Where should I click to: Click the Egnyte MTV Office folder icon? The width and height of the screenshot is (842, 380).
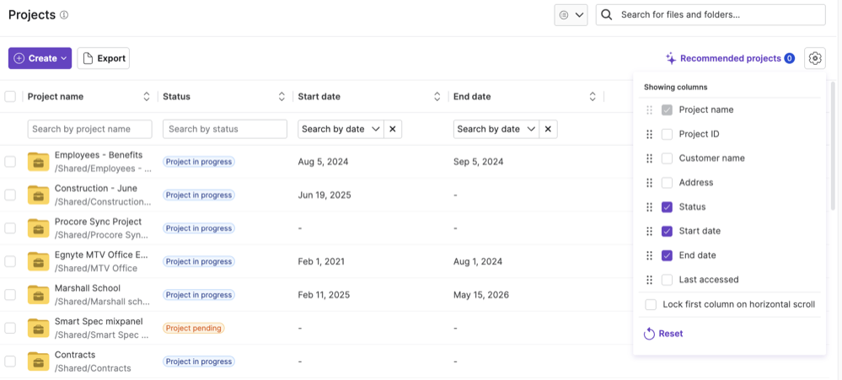coord(39,261)
